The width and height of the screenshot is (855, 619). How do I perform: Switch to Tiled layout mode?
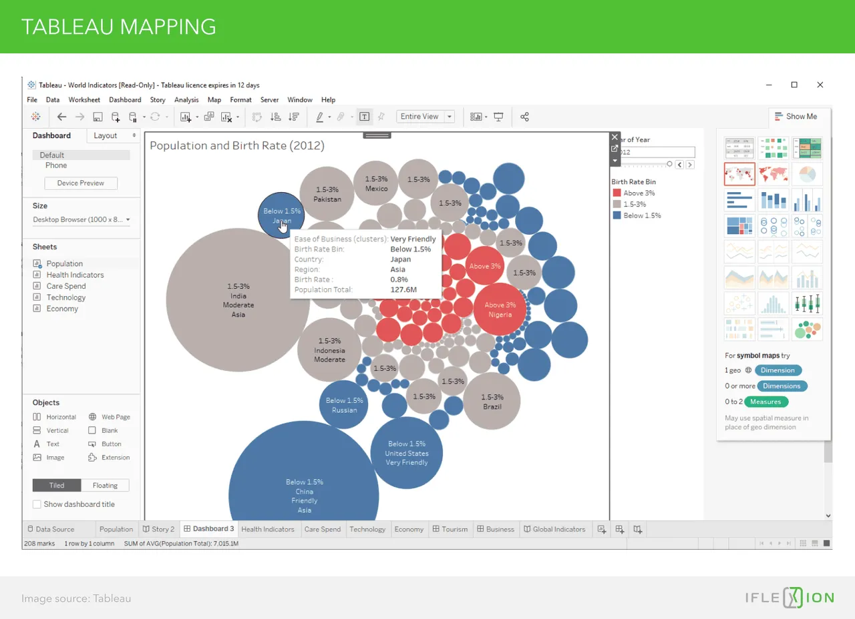[57, 486]
